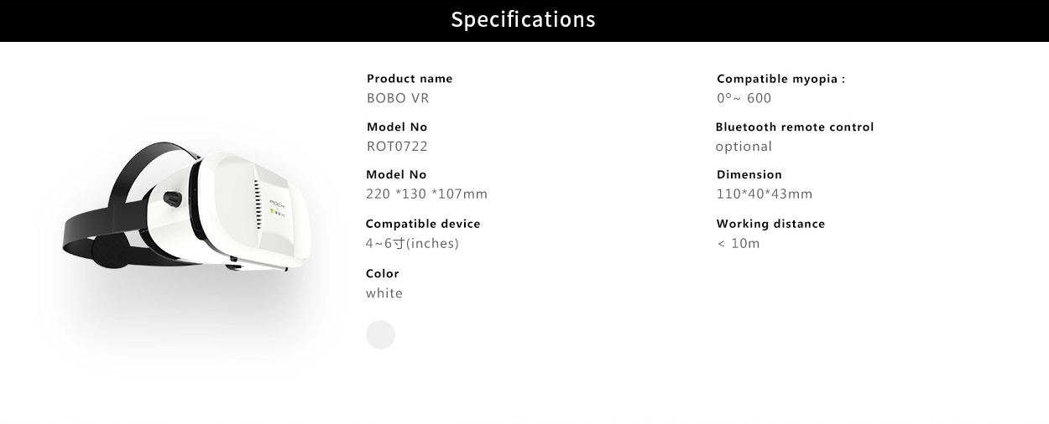Select the white color swatch circle
The image size is (1049, 424).
[x=380, y=334]
